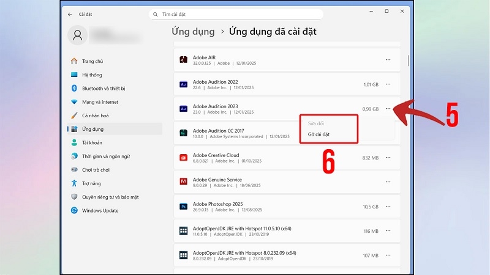
Task: Open Cá nhân hoá settings
Action: [115, 116]
